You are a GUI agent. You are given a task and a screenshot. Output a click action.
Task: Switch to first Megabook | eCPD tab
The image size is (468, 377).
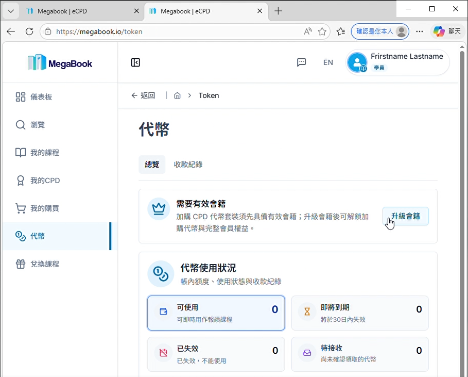pyautogui.click(x=82, y=11)
